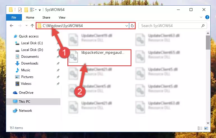Click the 151 items status text

(x=16, y=128)
